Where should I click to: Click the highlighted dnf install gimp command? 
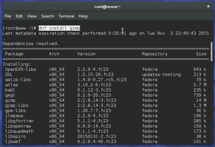point(59,28)
